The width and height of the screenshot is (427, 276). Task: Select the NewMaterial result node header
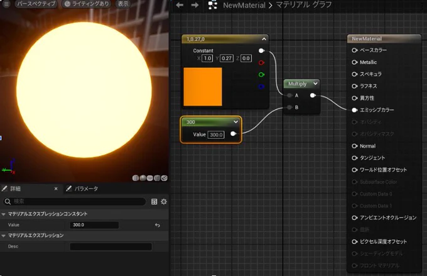pyautogui.click(x=384, y=39)
